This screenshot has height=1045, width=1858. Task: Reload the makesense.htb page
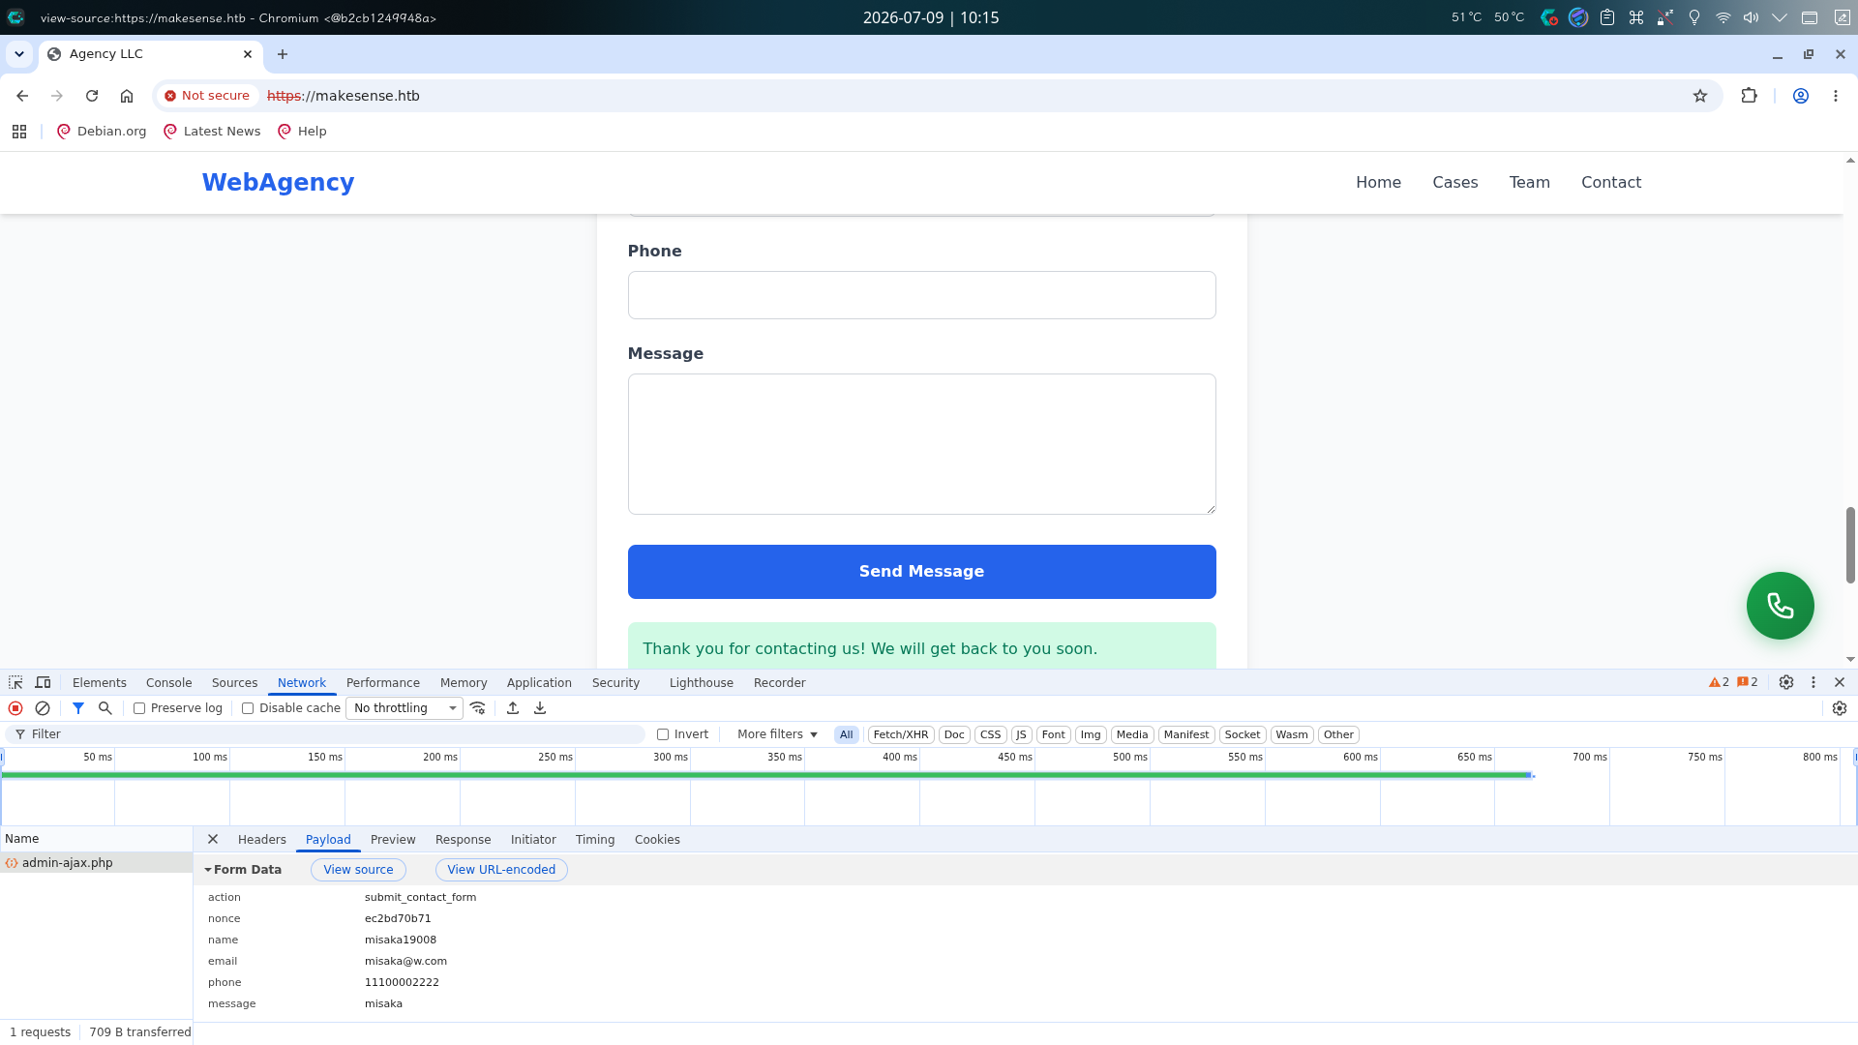pyautogui.click(x=92, y=96)
